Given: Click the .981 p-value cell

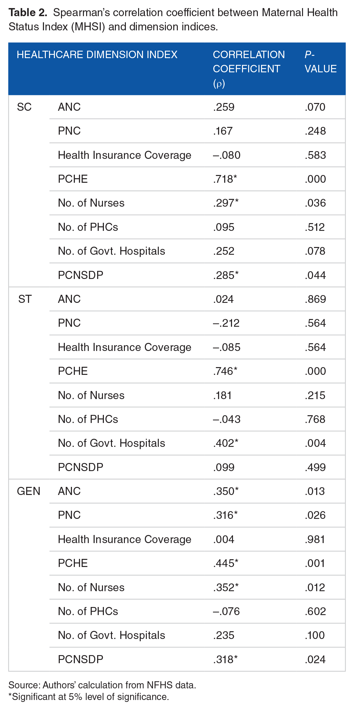Looking at the screenshot, I should coord(315,540).
